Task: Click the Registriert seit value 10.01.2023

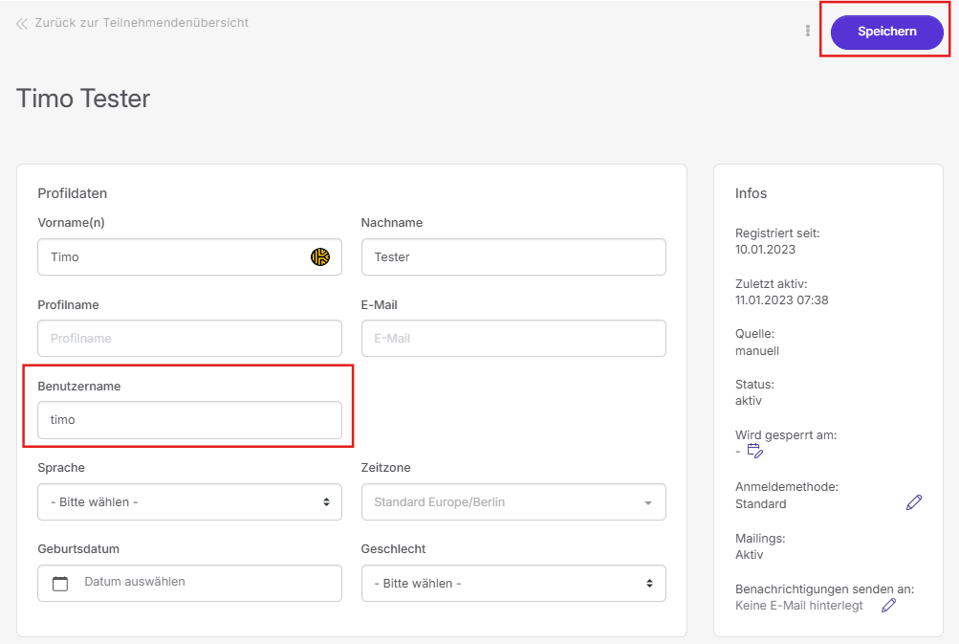Action: click(x=765, y=249)
